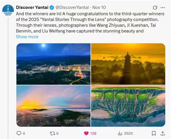Repost the tweet via retweet icon
Screen dimensions: 175x139
pos(52,133)
